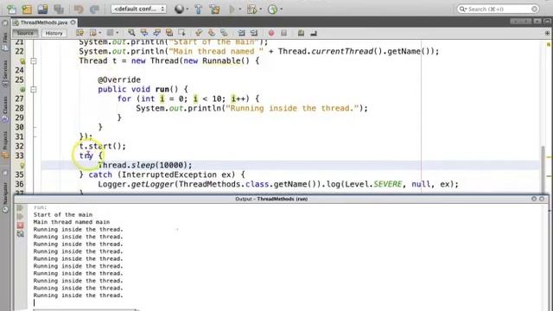Viewport: 553px width, 311px height.
Task: Close the ThreadMethods.java tab
Action: click(73, 22)
